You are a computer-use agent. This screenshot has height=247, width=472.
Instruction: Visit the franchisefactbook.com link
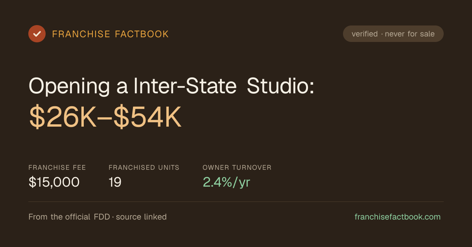[398, 217]
